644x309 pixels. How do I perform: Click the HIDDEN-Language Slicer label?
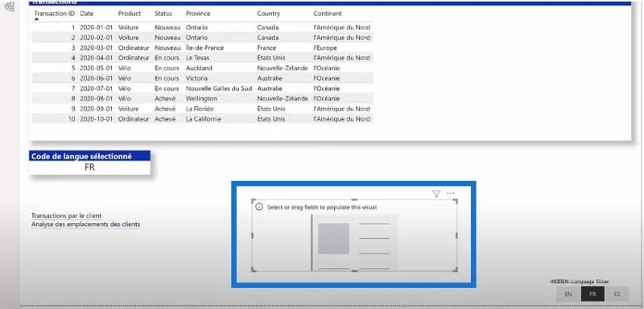point(580,282)
